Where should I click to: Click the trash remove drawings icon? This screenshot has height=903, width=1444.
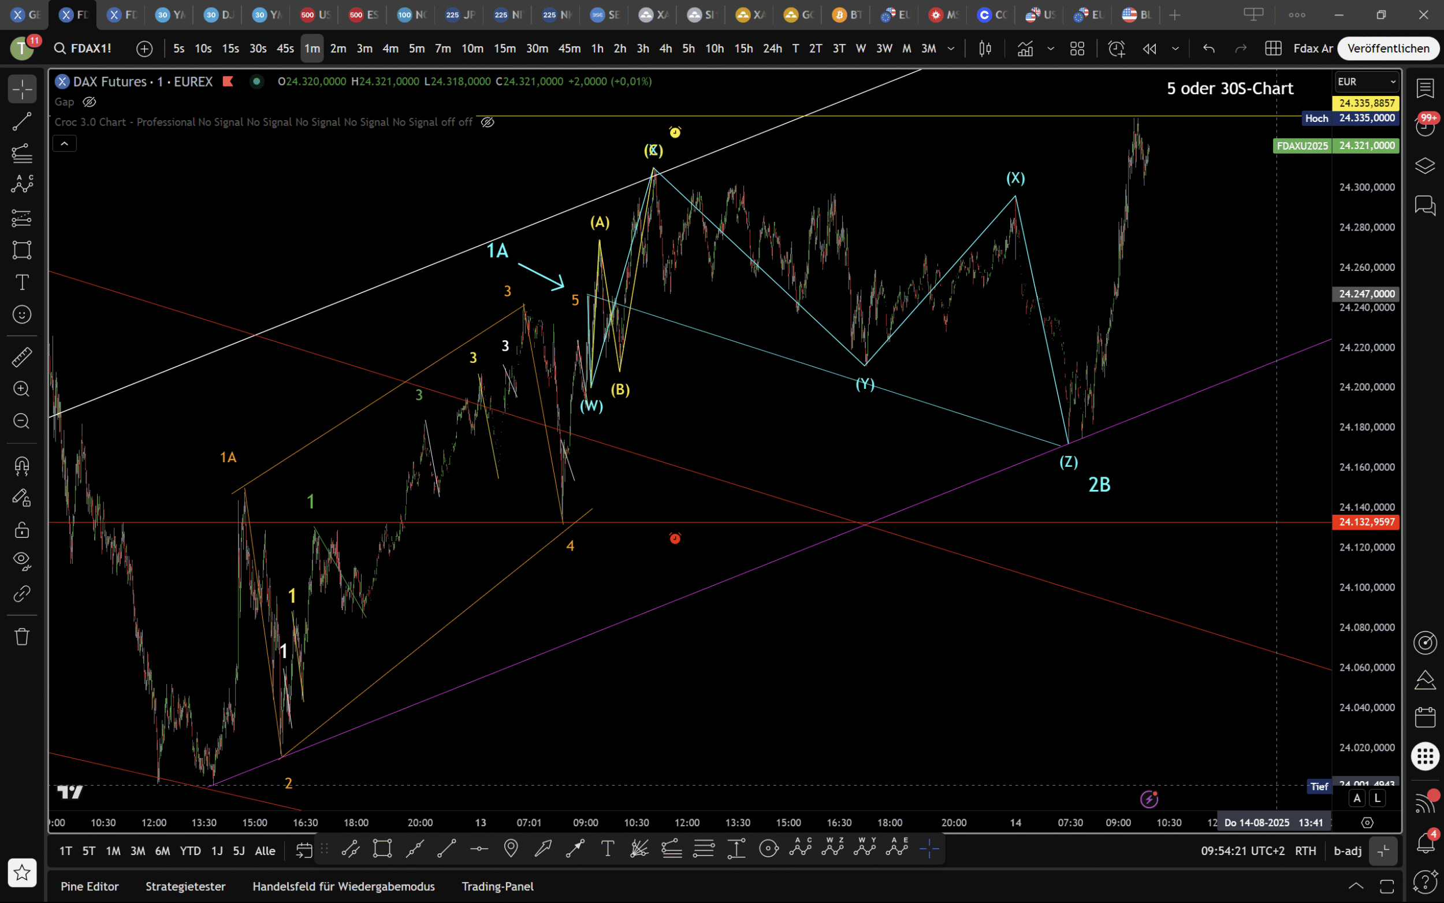(22, 637)
